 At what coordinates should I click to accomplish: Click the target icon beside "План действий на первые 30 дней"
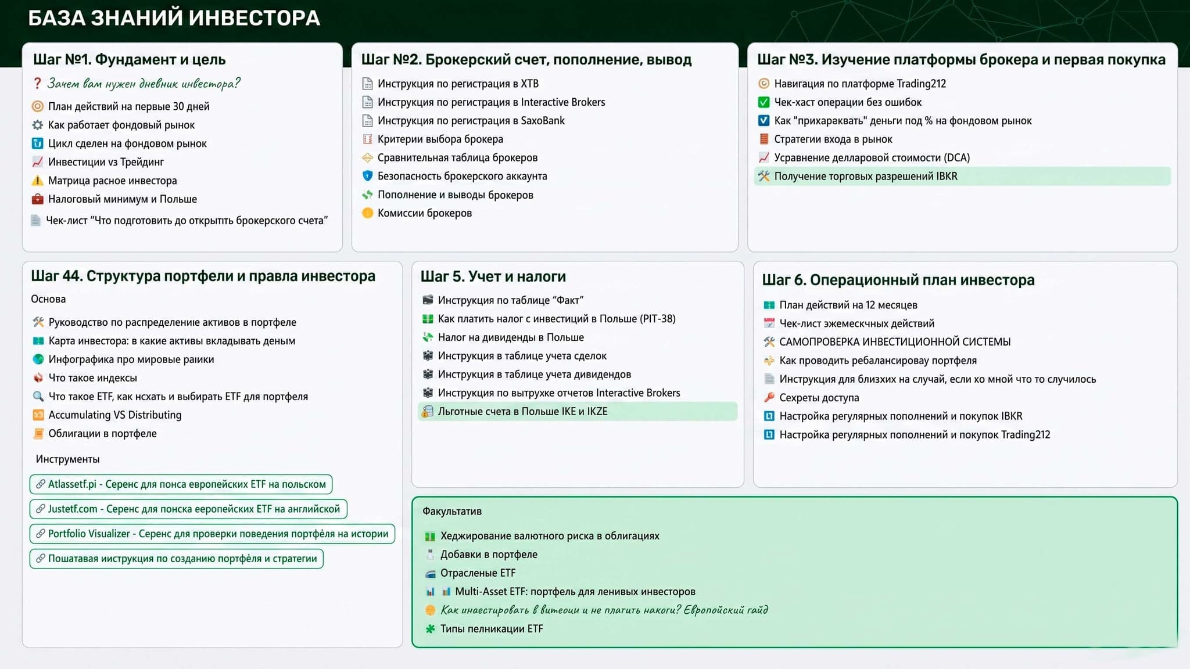[x=37, y=106]
